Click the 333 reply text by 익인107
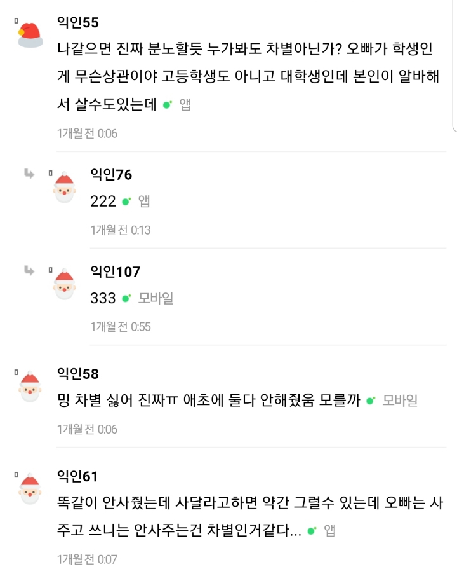 click(x=102, y=298)
